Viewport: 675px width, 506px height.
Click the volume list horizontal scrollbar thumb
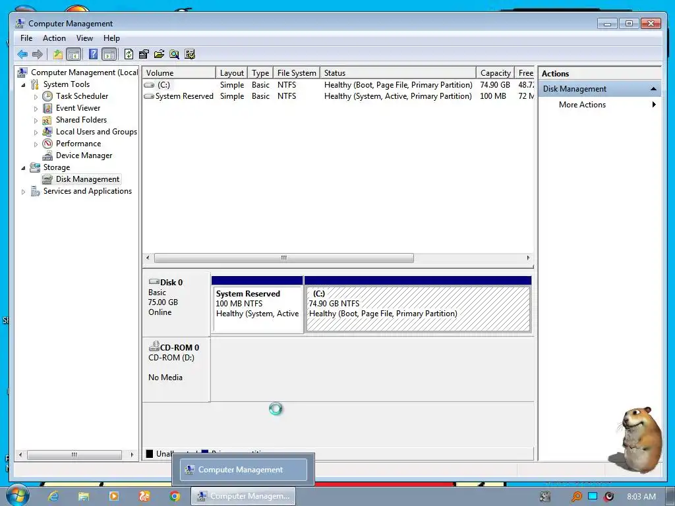283,258
